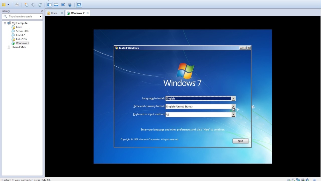The height and width of the screenshot is (181, 321).
Task: Click the linux VM lock icon
Action: pos(13,27)
